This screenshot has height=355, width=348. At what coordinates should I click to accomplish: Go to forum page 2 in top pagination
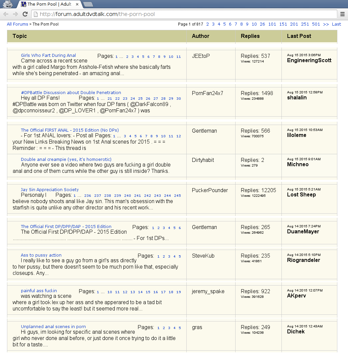208,24
